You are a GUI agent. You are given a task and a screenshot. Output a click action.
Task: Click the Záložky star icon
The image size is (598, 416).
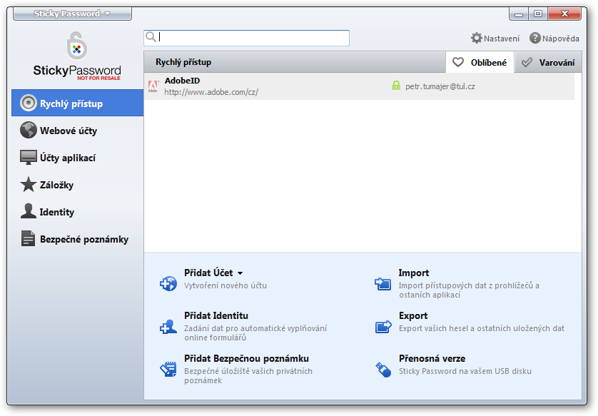coord(29,184)
